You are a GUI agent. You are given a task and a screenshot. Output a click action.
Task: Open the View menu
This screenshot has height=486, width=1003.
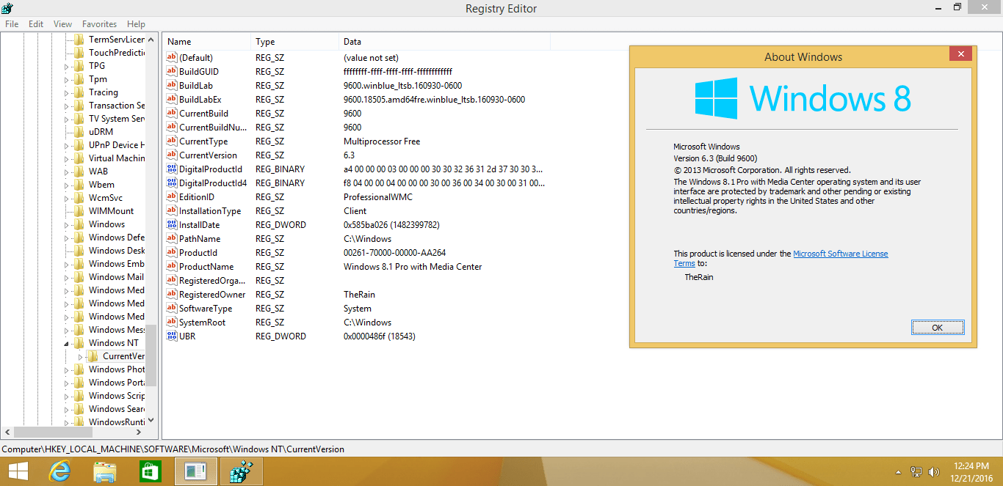click(x=63, y=24)
